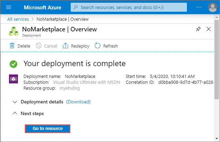Click the user account avatar

pos(213,7)
